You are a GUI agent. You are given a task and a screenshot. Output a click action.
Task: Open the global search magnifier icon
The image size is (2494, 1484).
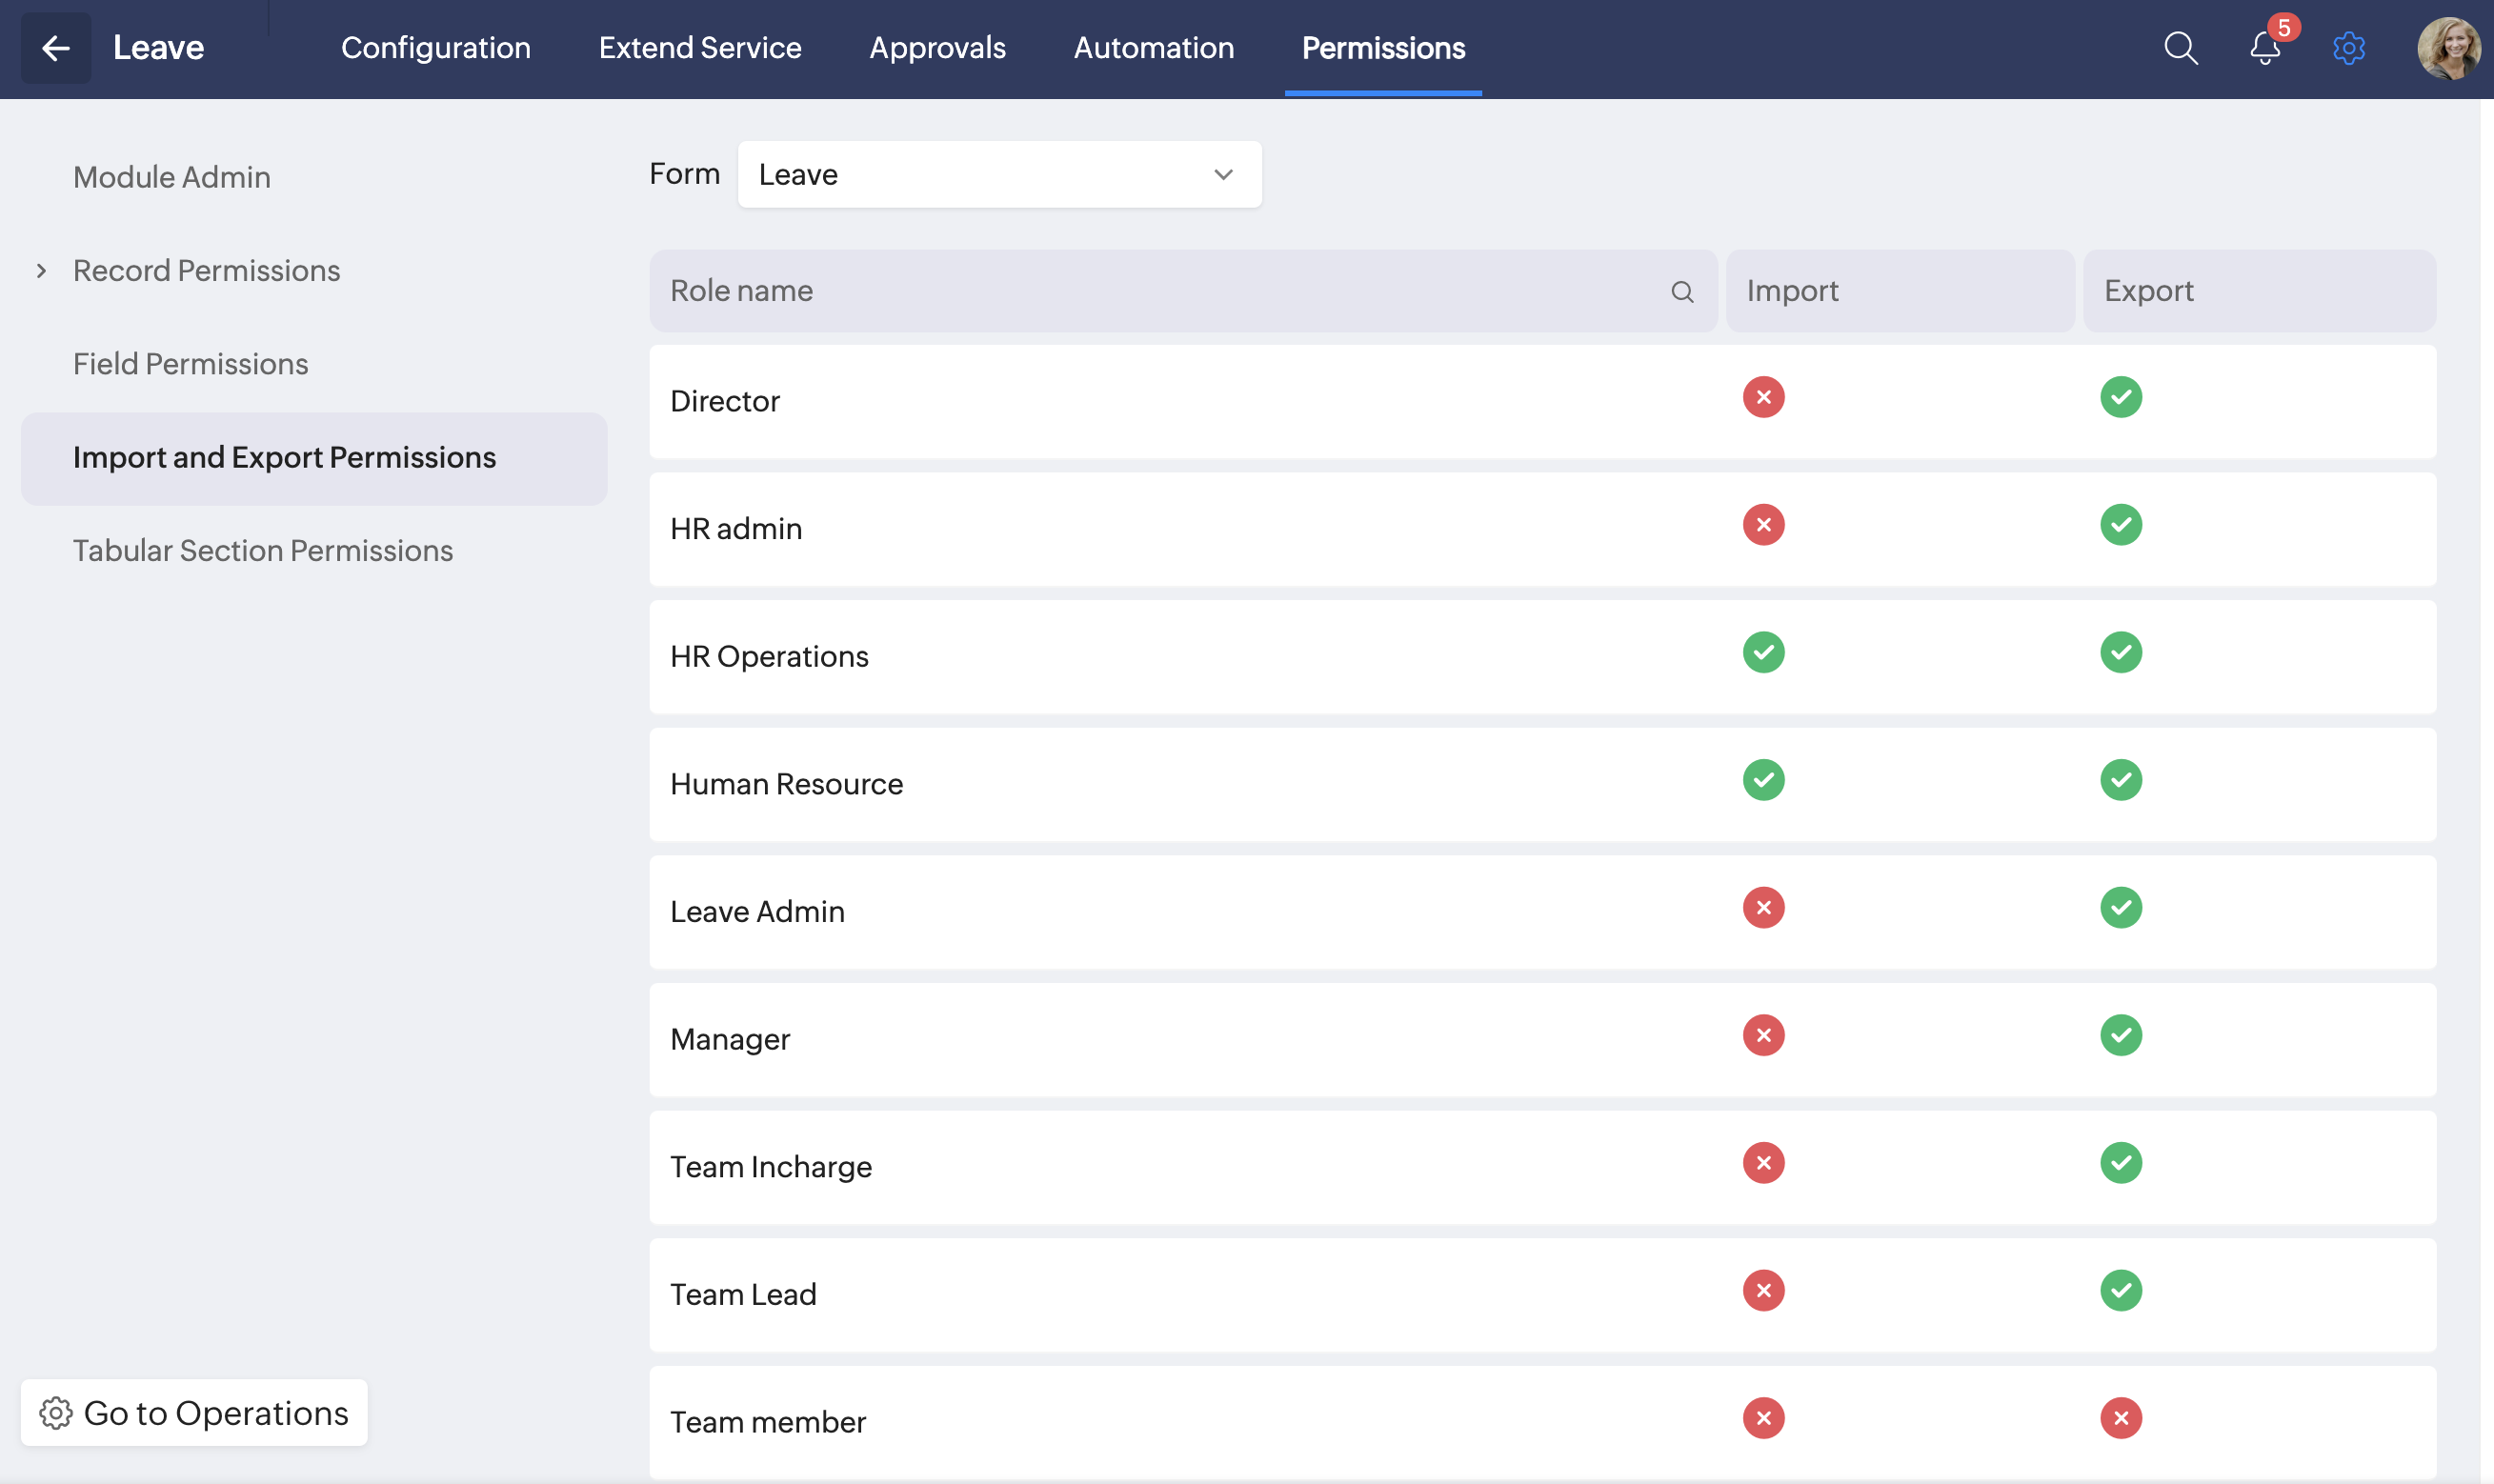coord(2180,48)
